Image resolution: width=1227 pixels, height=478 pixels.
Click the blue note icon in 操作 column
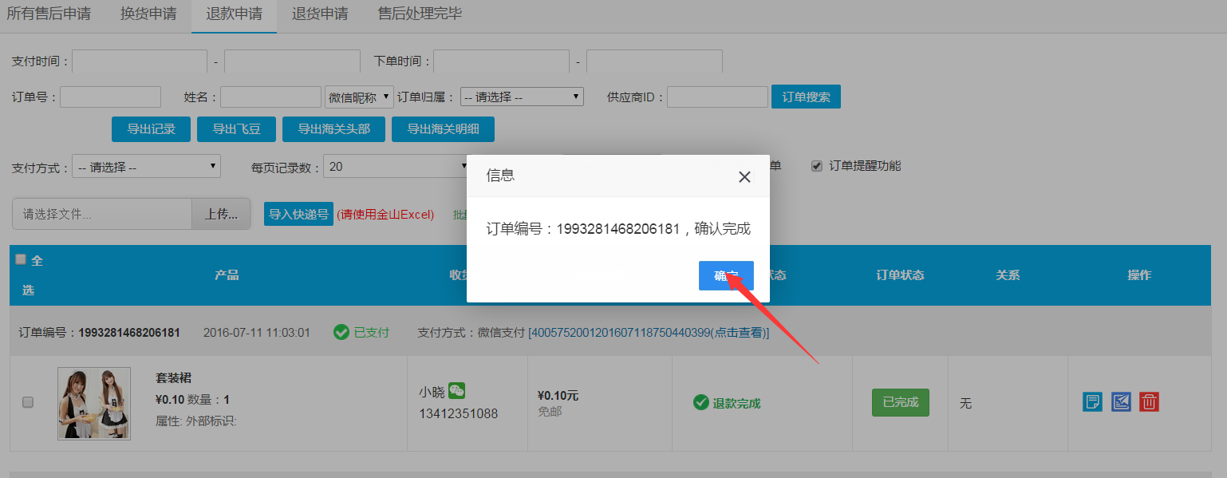1092,401
